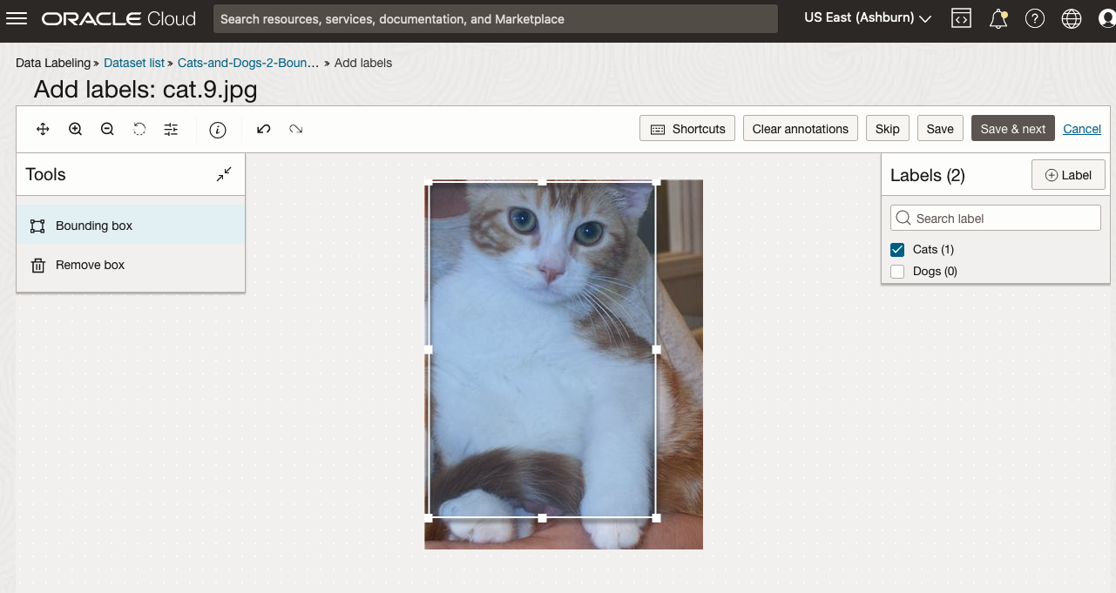Select the Bounding box tool
Image resolution: width=1116 pixels, height=593 pixels.
tap(93, 226)
